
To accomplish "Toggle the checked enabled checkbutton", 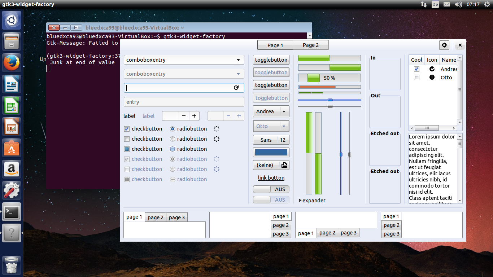I will pos(127,129).
